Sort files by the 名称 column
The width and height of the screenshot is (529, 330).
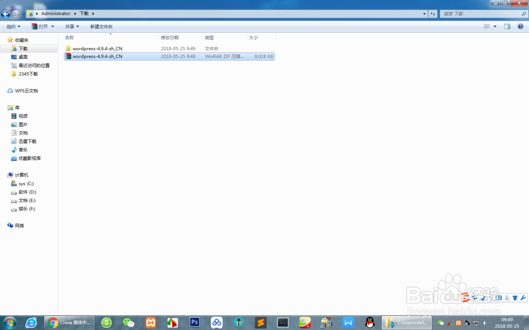[111, 37]
